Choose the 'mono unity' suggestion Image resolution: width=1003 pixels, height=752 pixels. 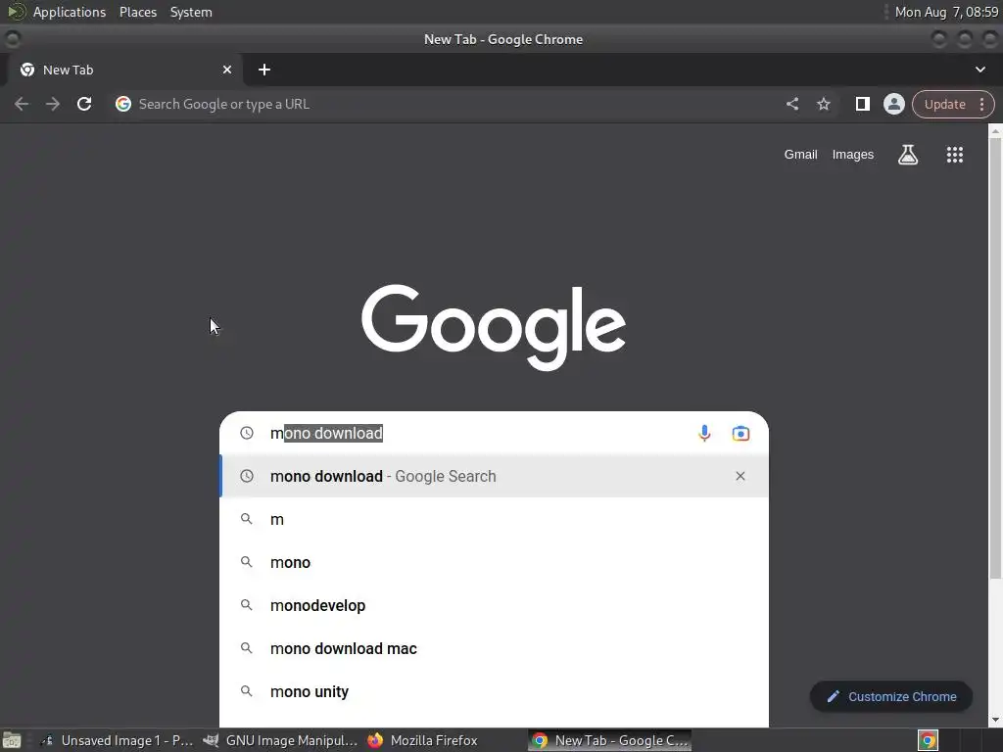(x=494, y=691)
